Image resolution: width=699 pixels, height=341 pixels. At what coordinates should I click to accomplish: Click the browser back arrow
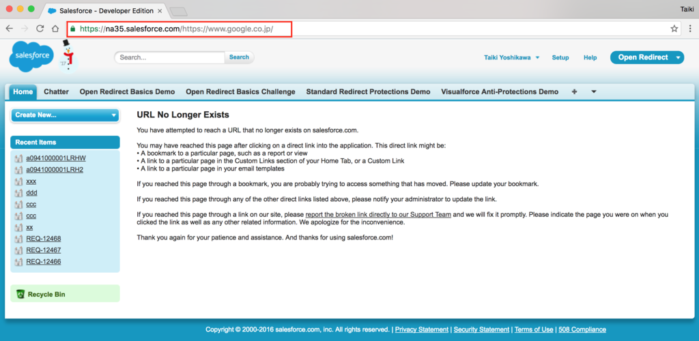(10, 29)
